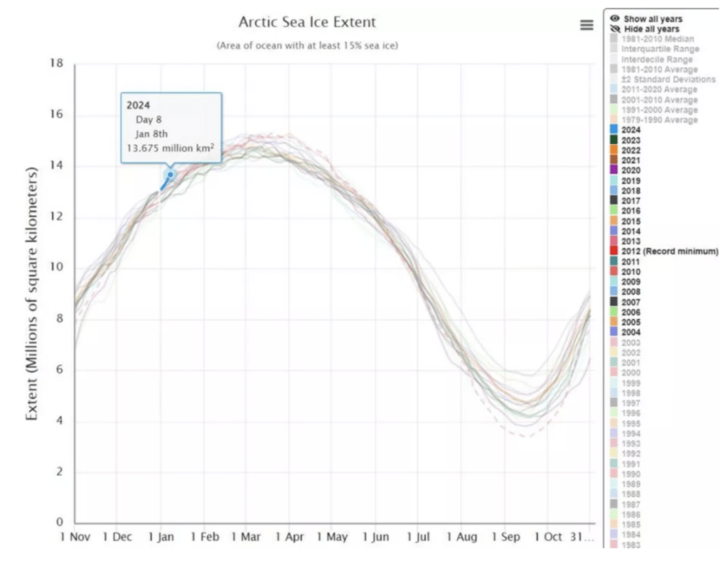
Task: Click Hide all years text
Action: point(652,28)
